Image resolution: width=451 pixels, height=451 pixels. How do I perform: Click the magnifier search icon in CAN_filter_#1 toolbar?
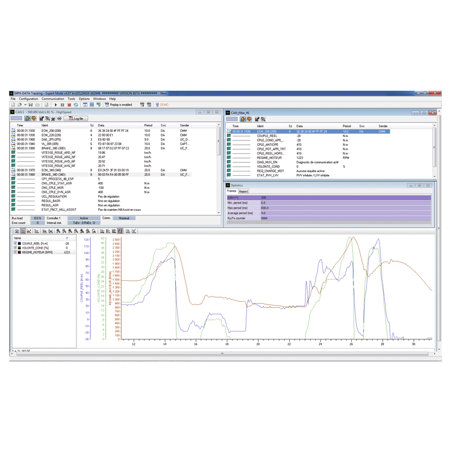pyautogui.click(x=263, y=119)
